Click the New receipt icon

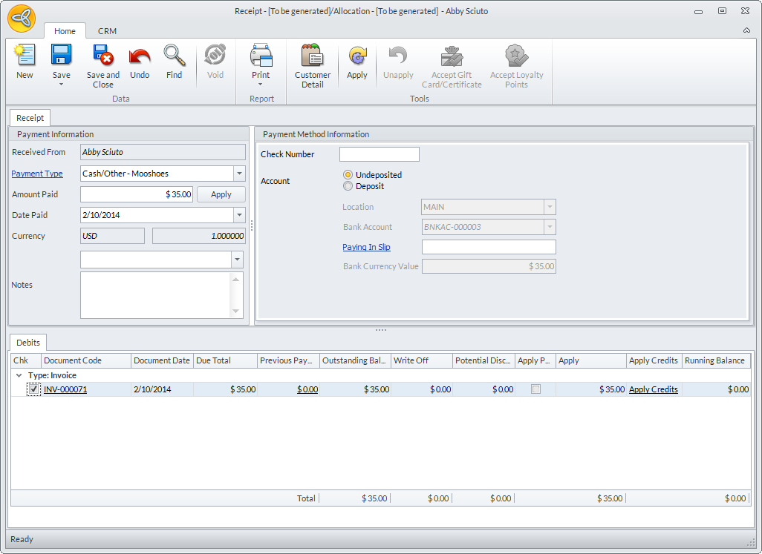pyautogui.click(x=25, y=56)
